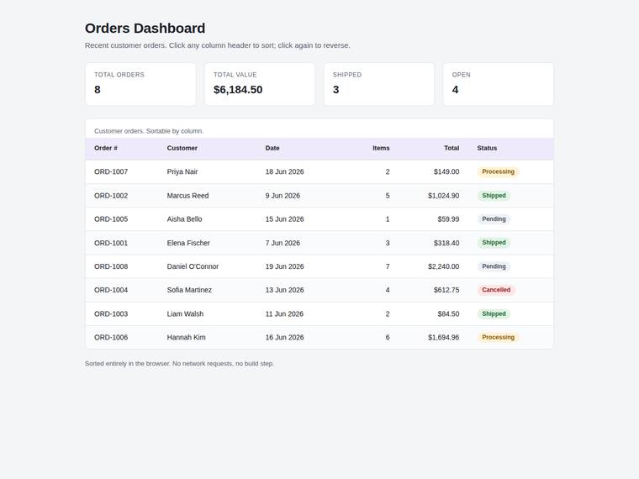Image resolution: width=639 pixels, height=479 pixels.
Task: Click the Total Value $6,184.50 card
Action: (260, 84)
